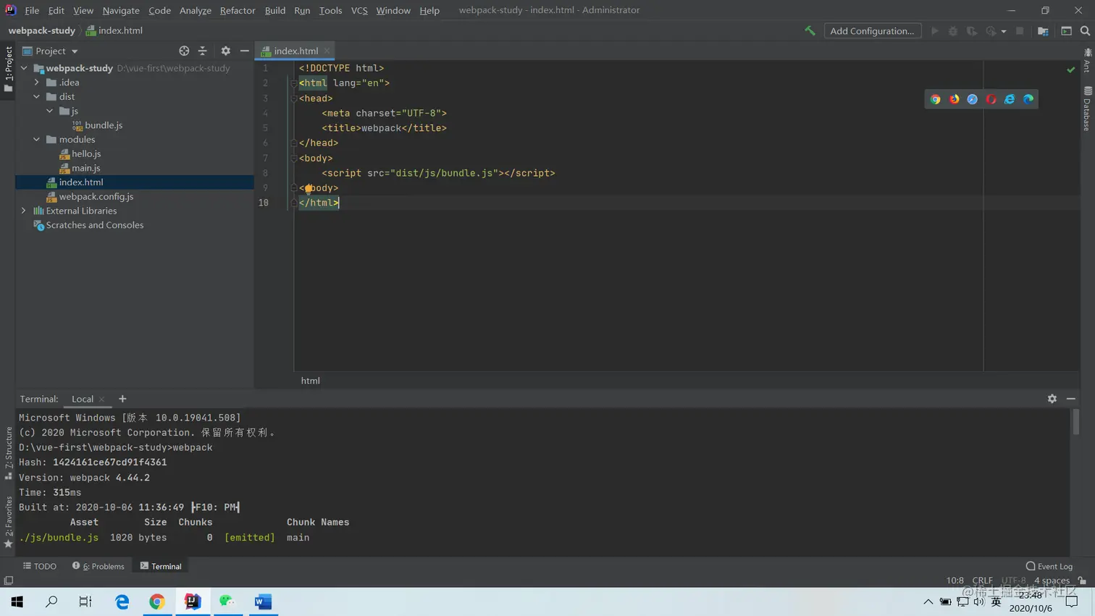Open file in Chrome browser icon
Screen dimensions: 1095x616
936,99
